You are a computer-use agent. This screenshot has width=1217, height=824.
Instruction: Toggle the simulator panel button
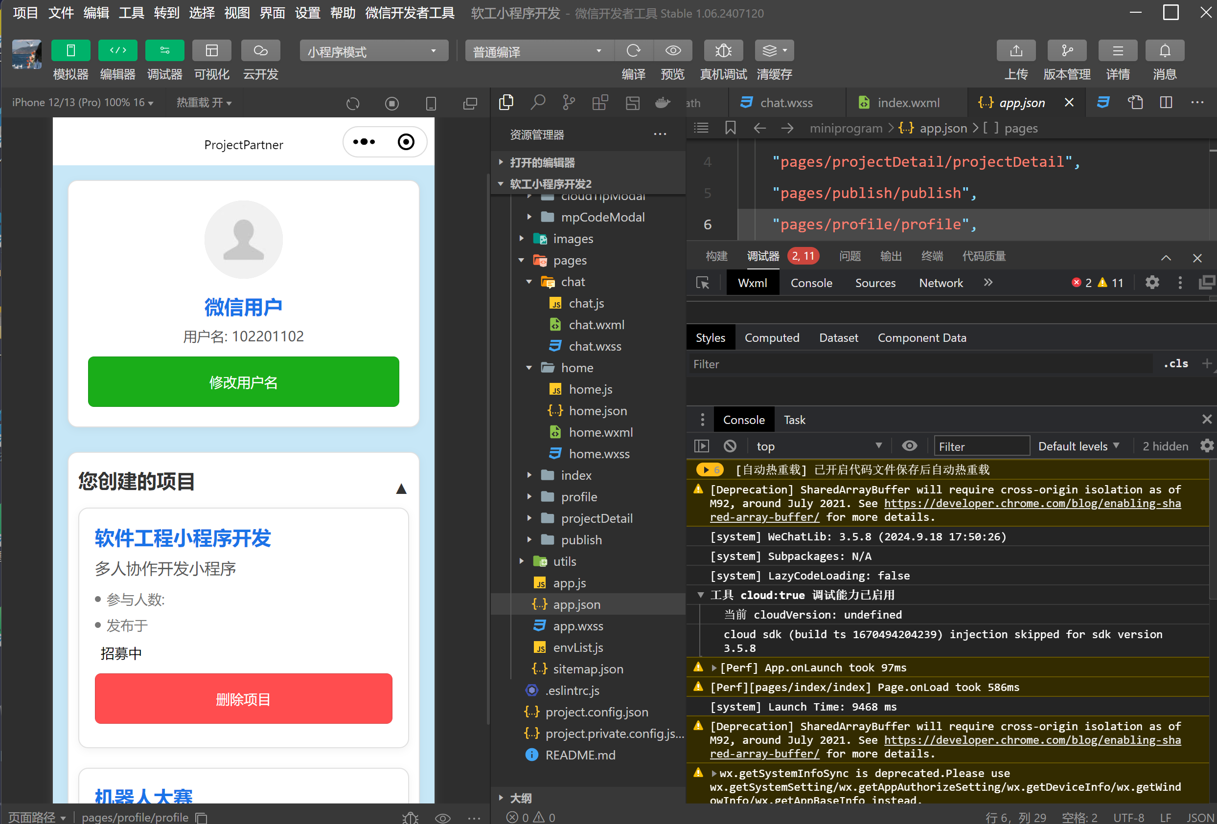tap(70, 51)
